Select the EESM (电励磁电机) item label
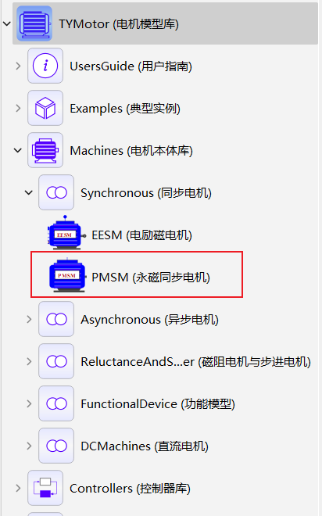Viewport: 322px width, 516px height. [141, 235]
